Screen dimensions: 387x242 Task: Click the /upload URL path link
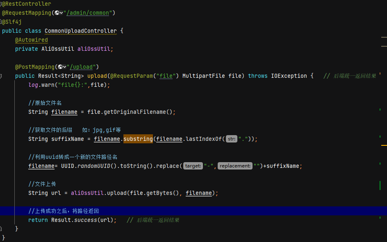[81, 67]
